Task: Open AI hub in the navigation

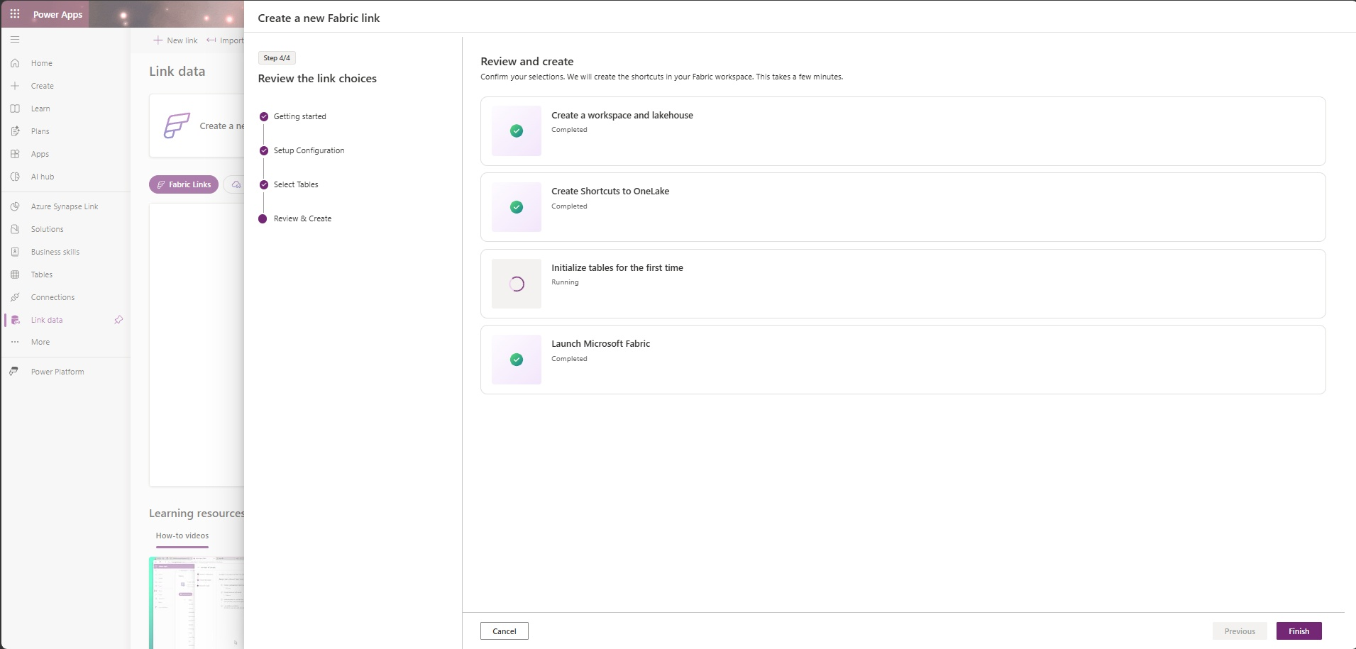Action: [43, 177]
